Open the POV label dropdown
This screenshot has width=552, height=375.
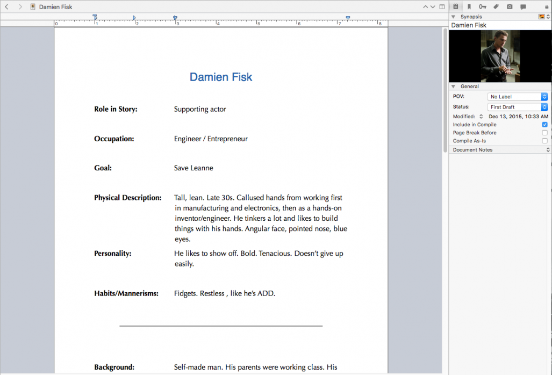coord(518,96)
